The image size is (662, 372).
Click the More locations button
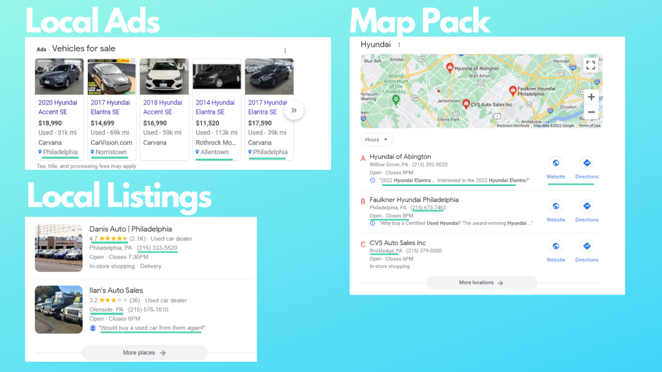(x=481, y=283)
